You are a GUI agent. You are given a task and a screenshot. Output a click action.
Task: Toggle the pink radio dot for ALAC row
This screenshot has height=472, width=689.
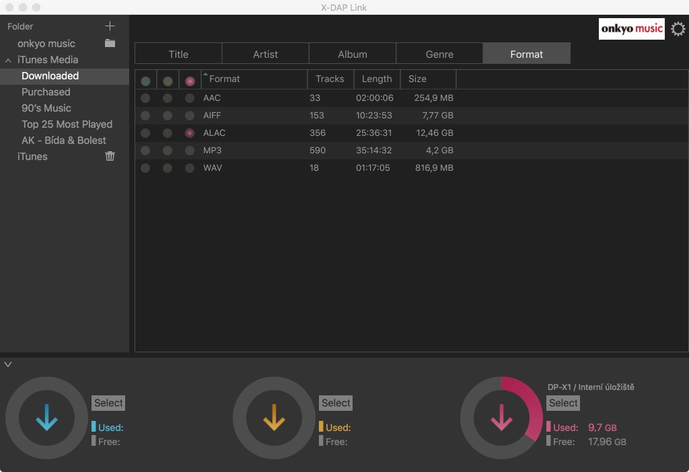[x=189, y=133]
